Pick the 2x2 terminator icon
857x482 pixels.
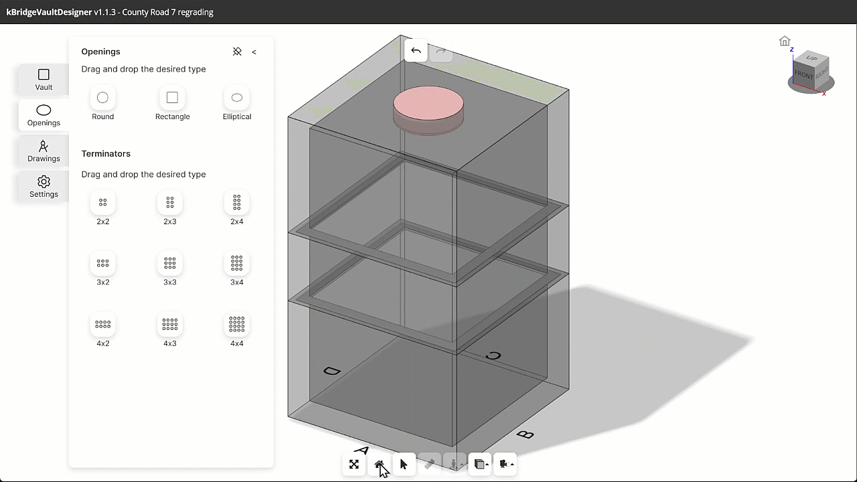pos(102,202)
